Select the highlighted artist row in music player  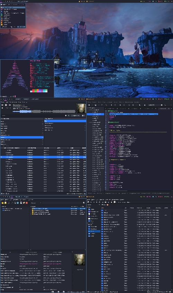point(22,137)
